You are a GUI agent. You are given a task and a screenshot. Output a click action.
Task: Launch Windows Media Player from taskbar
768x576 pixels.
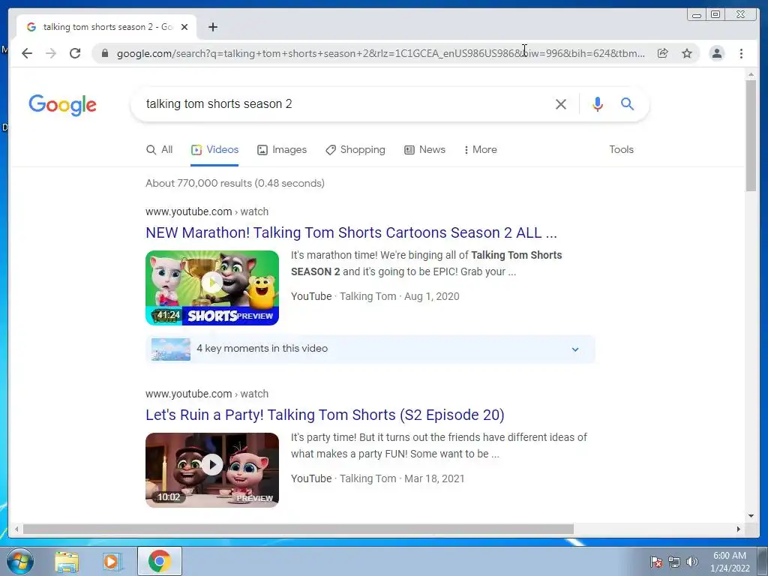pos(111,561)
